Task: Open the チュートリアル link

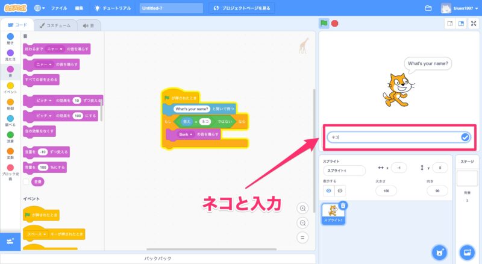Action: pos(113,8)
